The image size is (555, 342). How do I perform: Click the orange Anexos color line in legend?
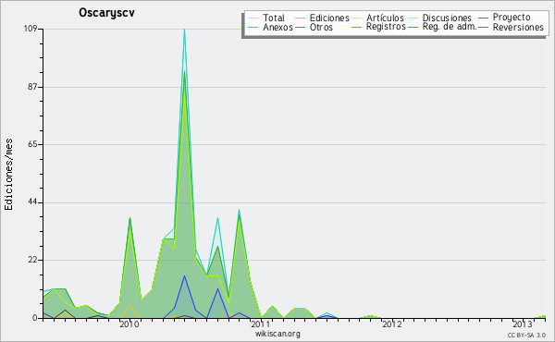pyautogui.click(x=253, y=27)
